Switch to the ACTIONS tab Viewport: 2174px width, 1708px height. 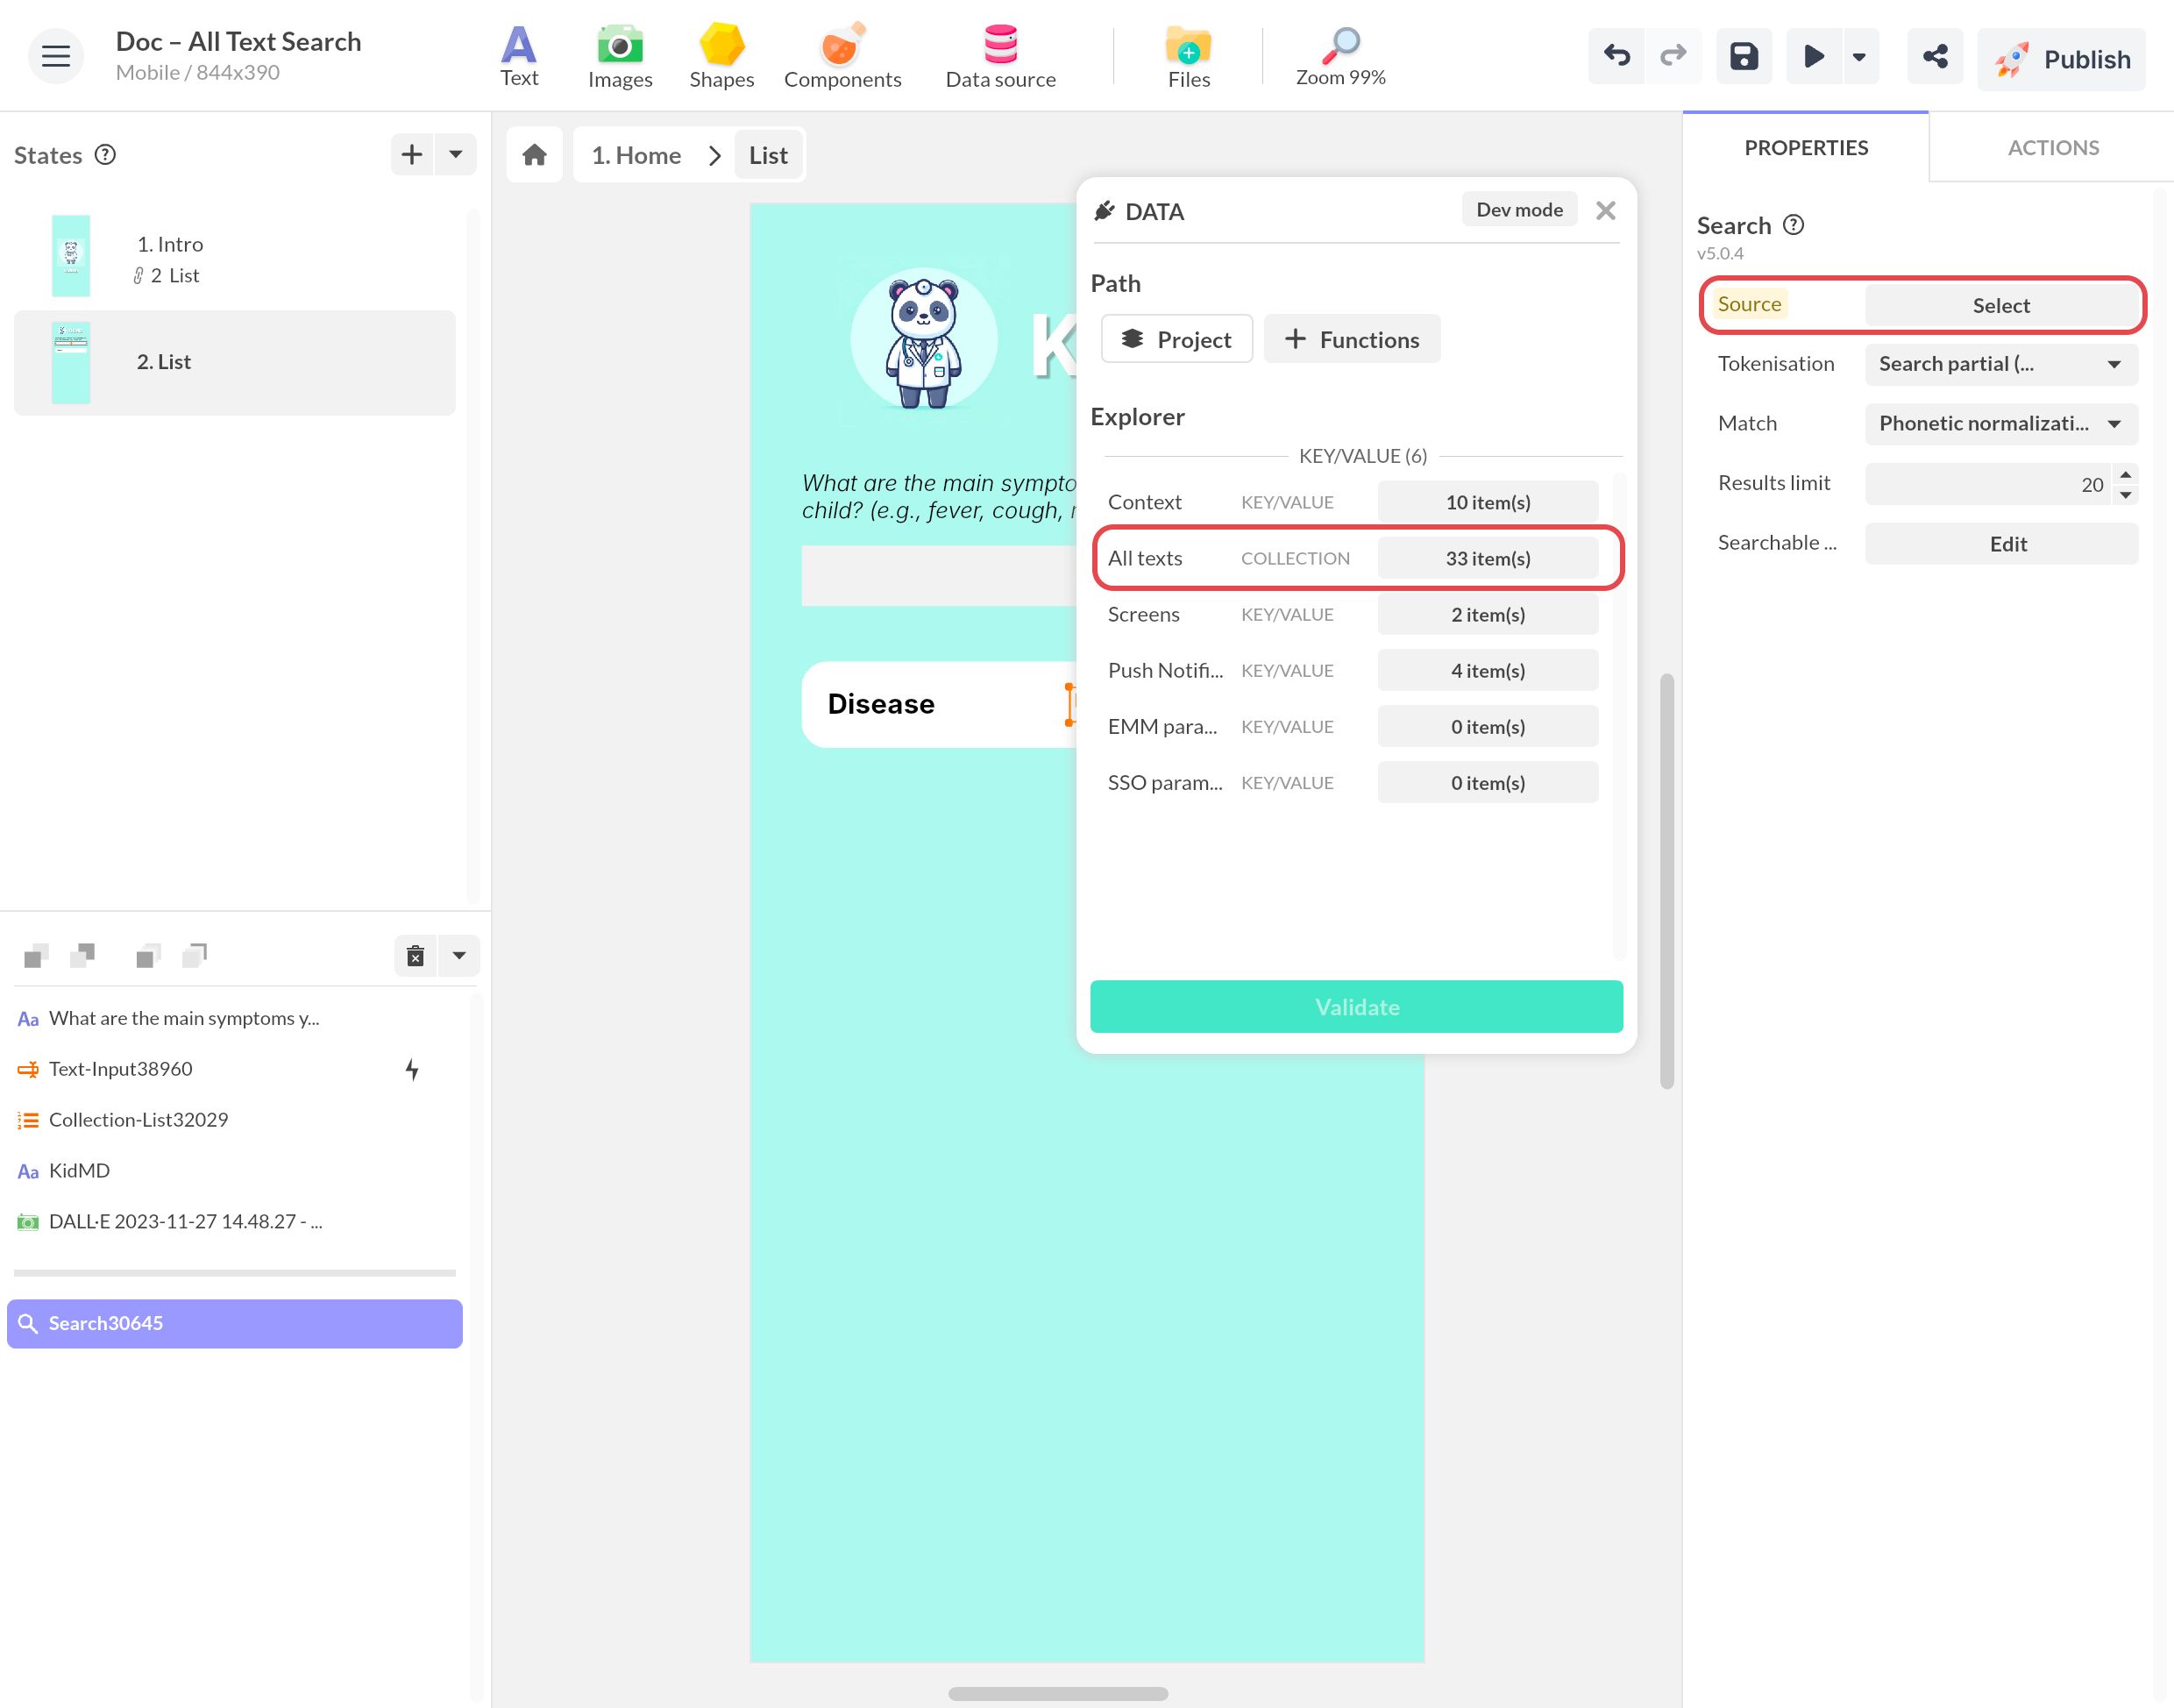pos(2052,148)
